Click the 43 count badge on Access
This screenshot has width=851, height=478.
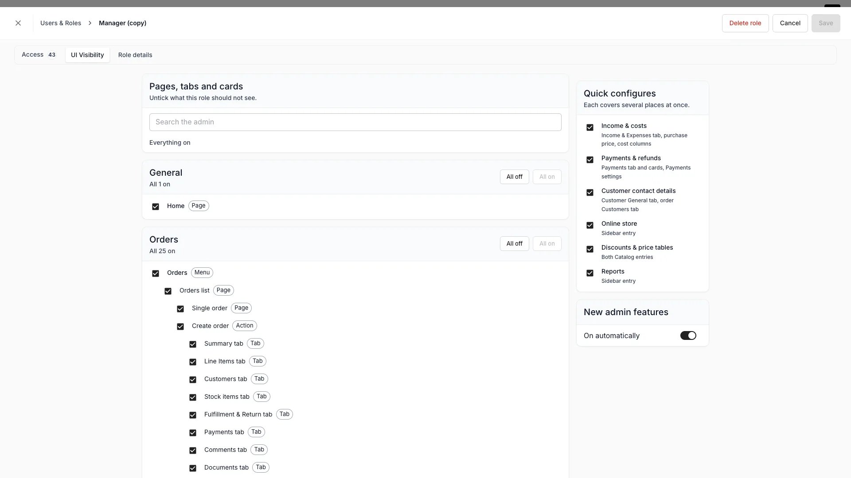pyautogui.click(x=52, y=55)
